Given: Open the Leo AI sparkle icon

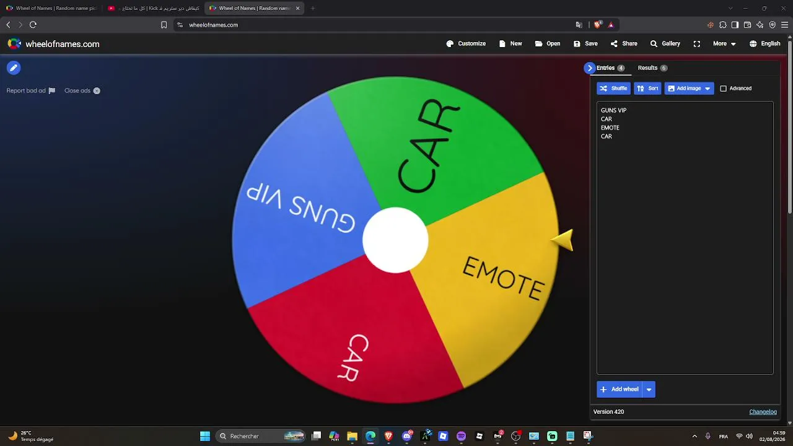Looking at the screenshot, I should click(760, 25).
